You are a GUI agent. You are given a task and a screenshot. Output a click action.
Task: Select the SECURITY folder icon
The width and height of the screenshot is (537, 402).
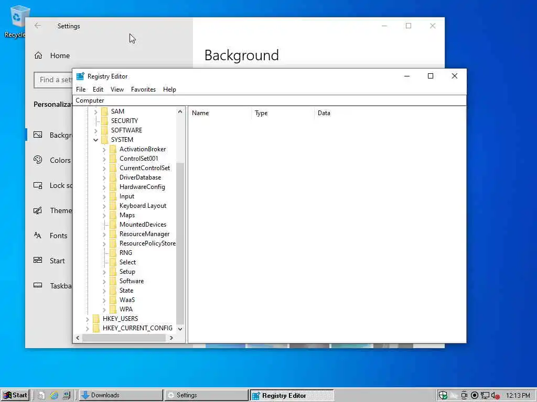click(x=105, y=121)
